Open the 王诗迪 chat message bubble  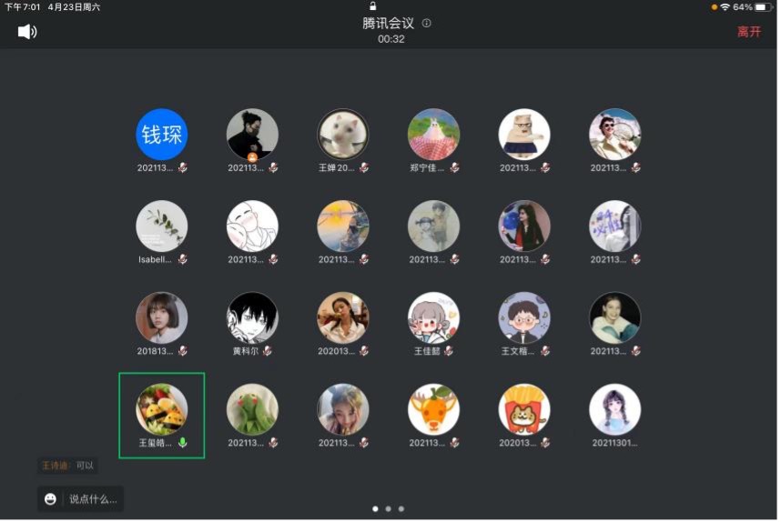tap(66, 466)
